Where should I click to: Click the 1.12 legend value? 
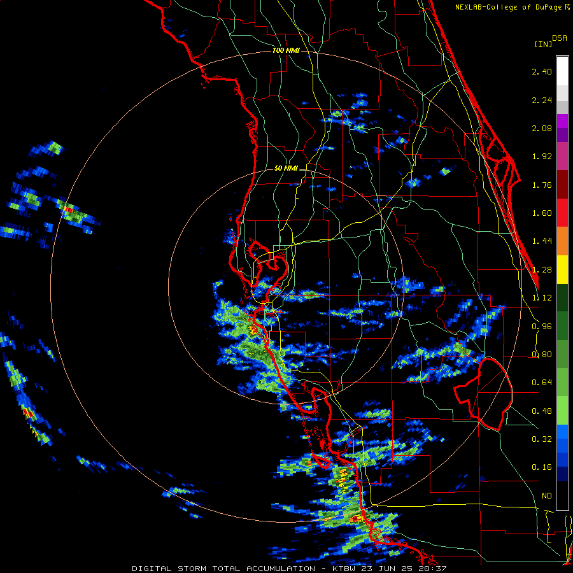542,298
